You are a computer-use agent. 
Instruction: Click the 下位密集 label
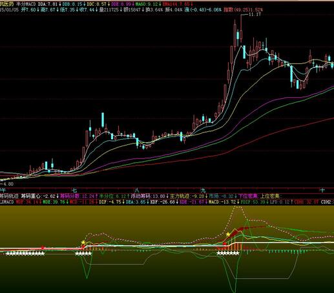click(x=248, y=196)
